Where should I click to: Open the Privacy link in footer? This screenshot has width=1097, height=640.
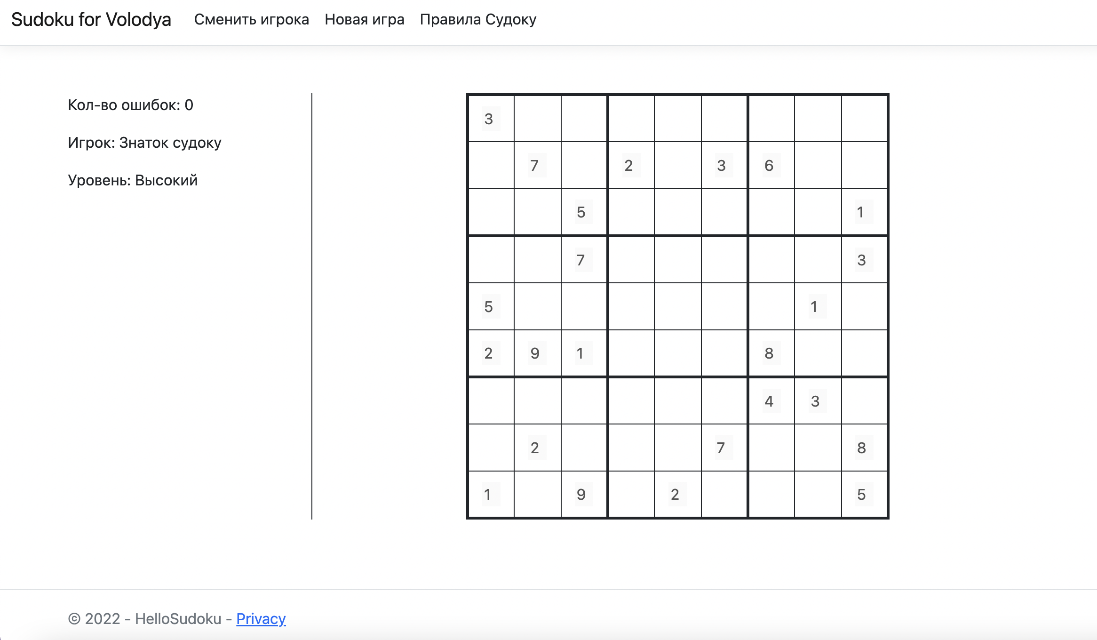click(x=262, y=619)
